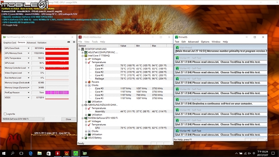Switch to GPU-Z via graphics card taskbar icon
Image resolution: width=279 pixels, height=157 pixels.
(85, 153)
